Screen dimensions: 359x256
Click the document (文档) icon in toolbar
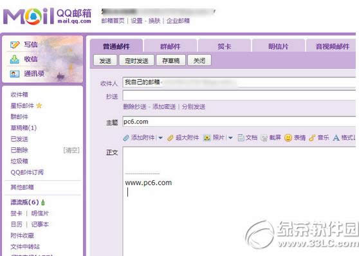(241, 138)
